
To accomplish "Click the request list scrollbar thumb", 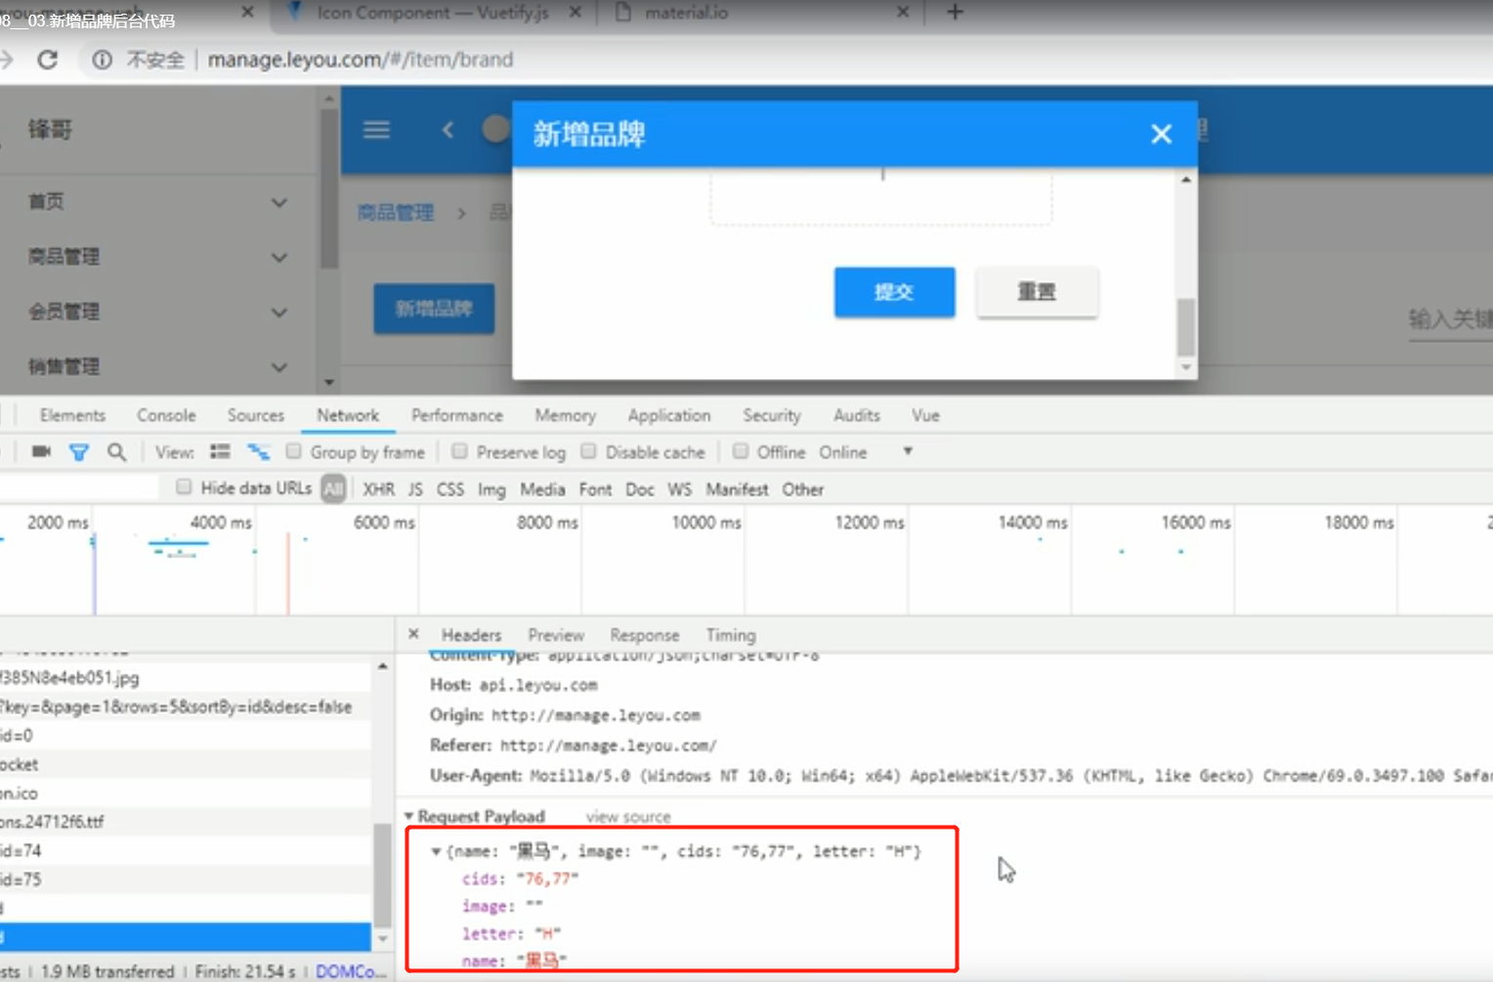I will pos(383,875).
